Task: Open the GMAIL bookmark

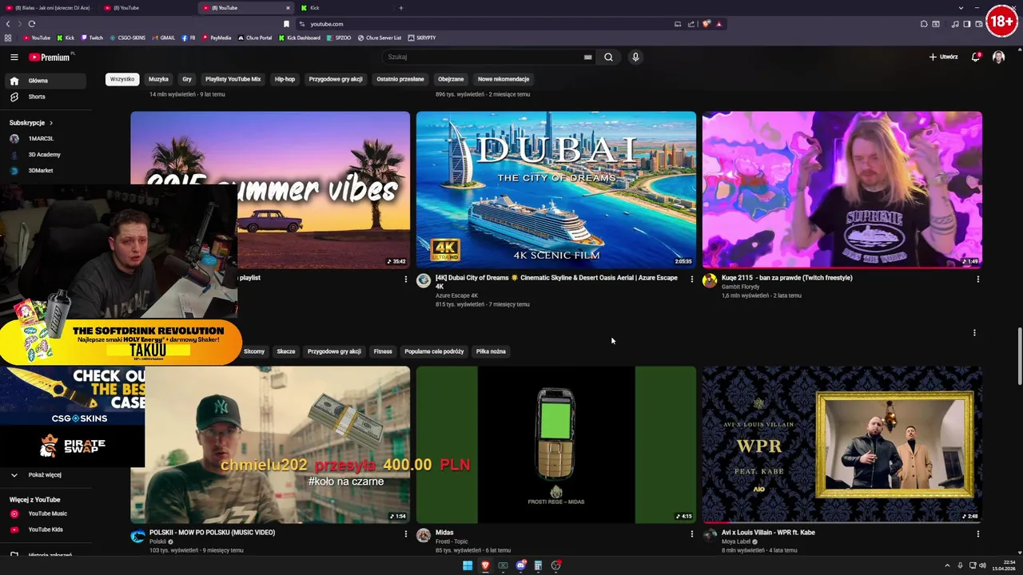Action: point(164,38)
